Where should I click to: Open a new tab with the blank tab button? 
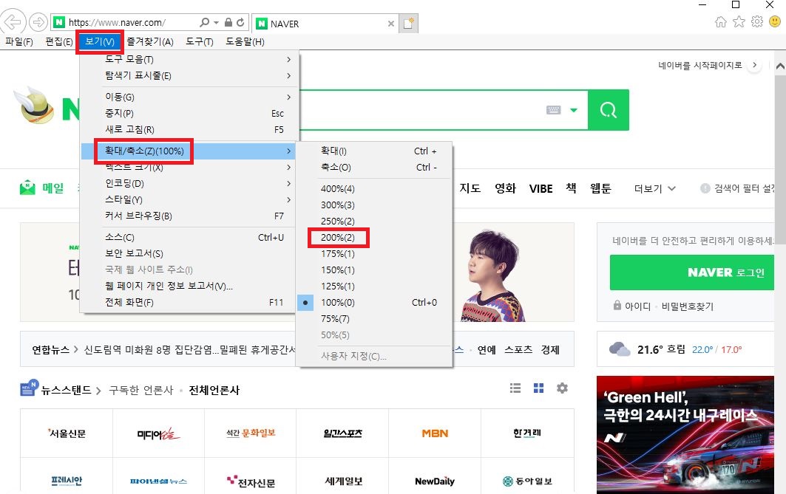click(x=409, y=24)
